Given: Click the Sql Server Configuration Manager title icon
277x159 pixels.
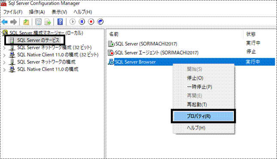Looking at the screenshot, I should (3, 3).
